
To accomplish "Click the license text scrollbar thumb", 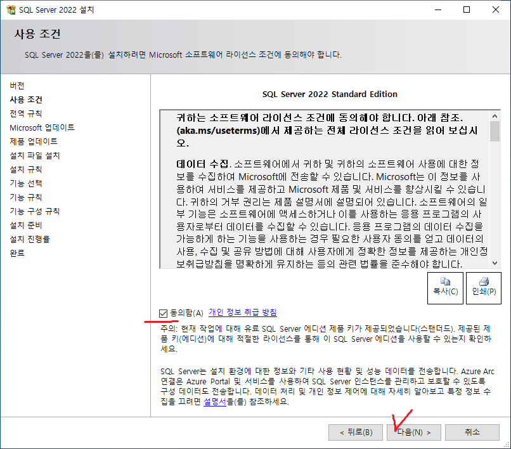I will pyautogui.click(x=495, y=131).
